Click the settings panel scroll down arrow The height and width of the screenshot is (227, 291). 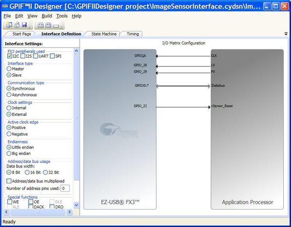click(76, 205)
